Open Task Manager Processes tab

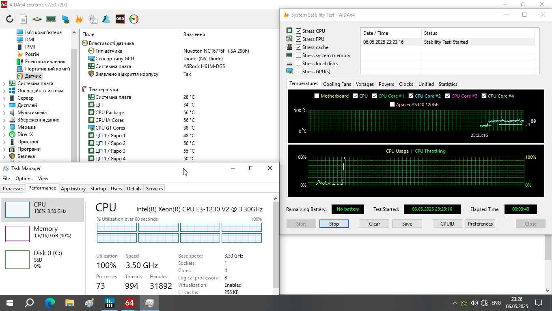coord(13,189)
